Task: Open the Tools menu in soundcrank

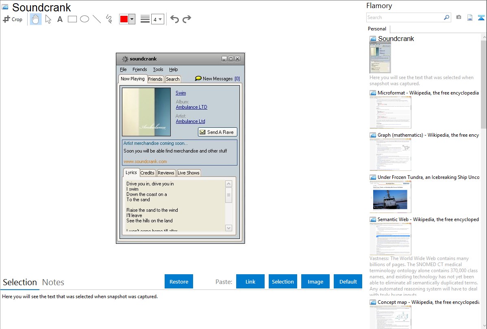Action: [x=158, y=69]
